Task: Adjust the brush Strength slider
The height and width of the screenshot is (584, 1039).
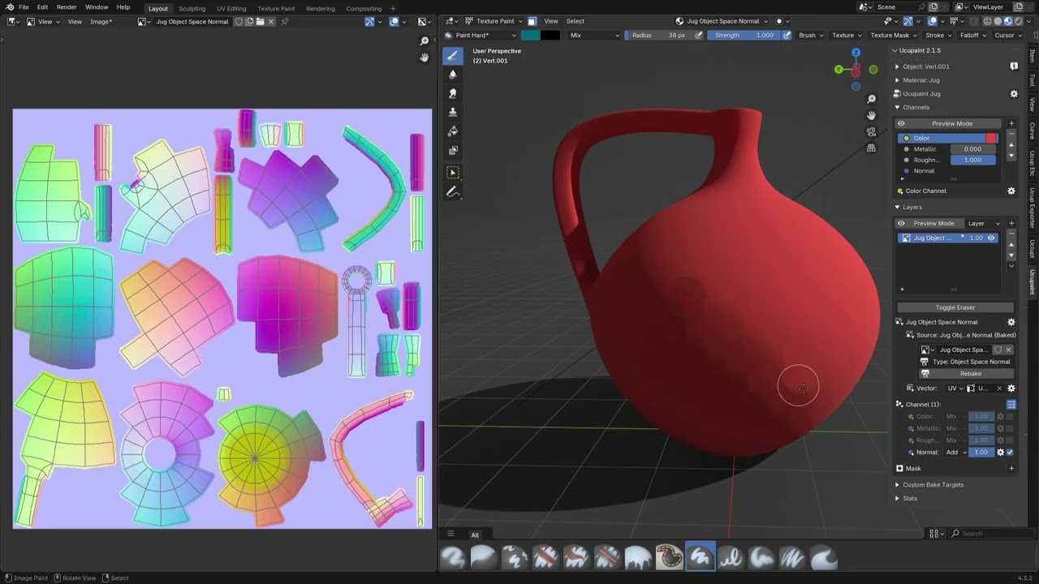Action: pyautogui.click(x=744, y=35)
